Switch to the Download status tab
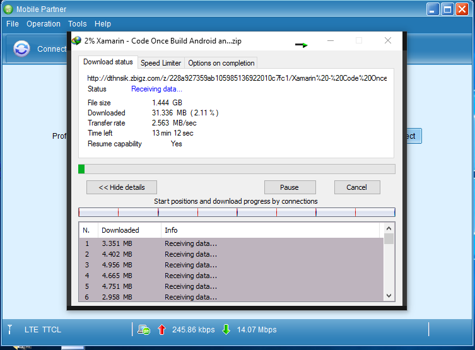 pos(108,62)
